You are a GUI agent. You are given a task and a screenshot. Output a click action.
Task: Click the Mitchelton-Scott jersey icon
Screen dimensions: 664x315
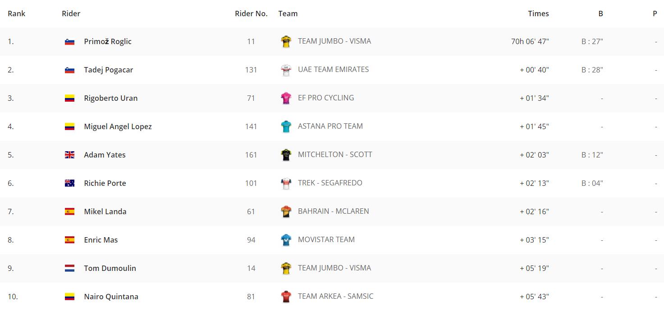(x=286, y=155)
